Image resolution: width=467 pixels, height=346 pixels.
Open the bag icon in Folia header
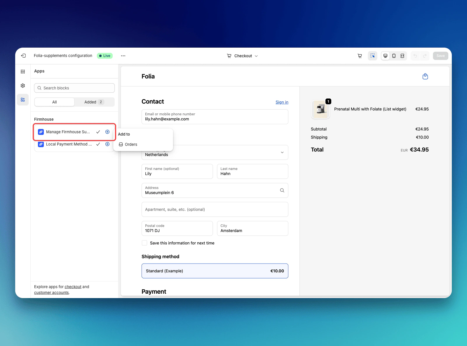(425, 76)
